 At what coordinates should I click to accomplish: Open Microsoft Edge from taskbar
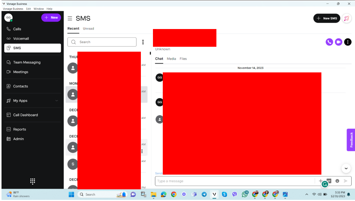(164, 195)
